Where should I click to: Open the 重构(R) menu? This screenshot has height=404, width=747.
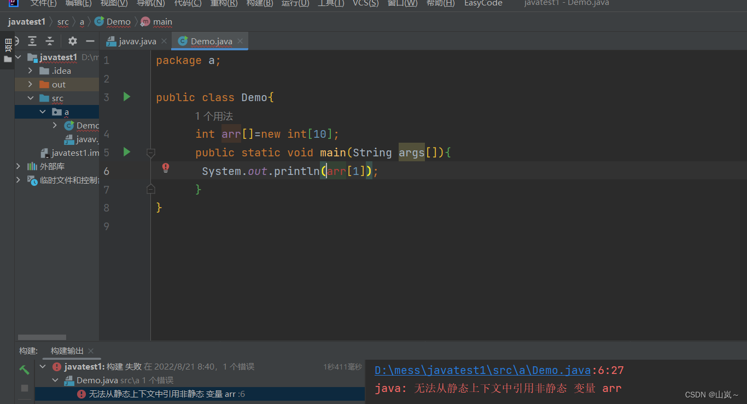click(224, 3)
